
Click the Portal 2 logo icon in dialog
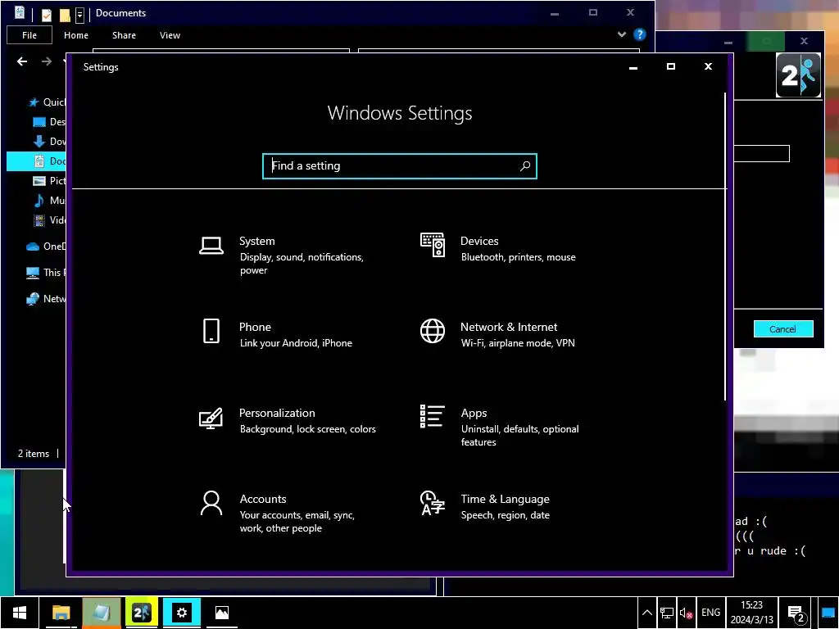tap(798, 75)
